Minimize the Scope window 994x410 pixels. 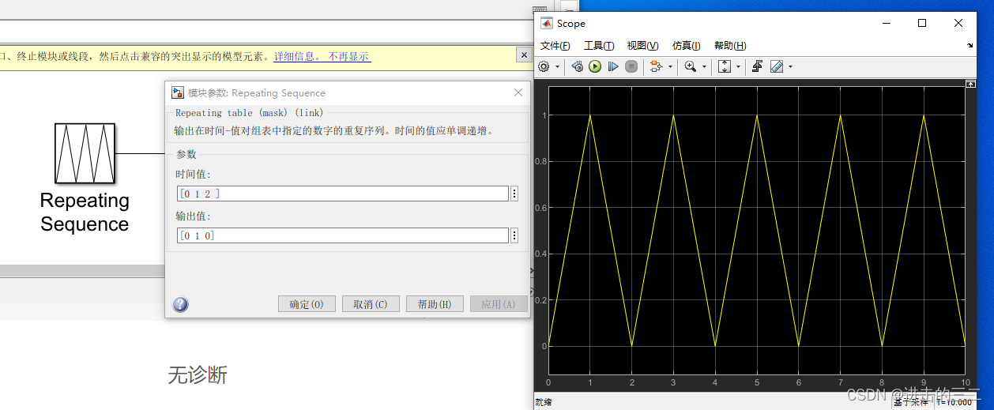[887, 23]
